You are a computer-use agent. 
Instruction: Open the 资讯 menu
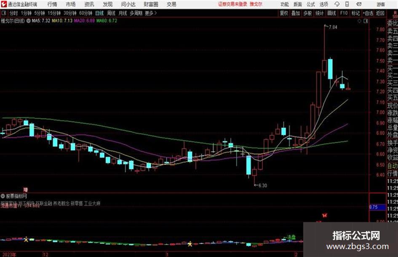[89, 4]
